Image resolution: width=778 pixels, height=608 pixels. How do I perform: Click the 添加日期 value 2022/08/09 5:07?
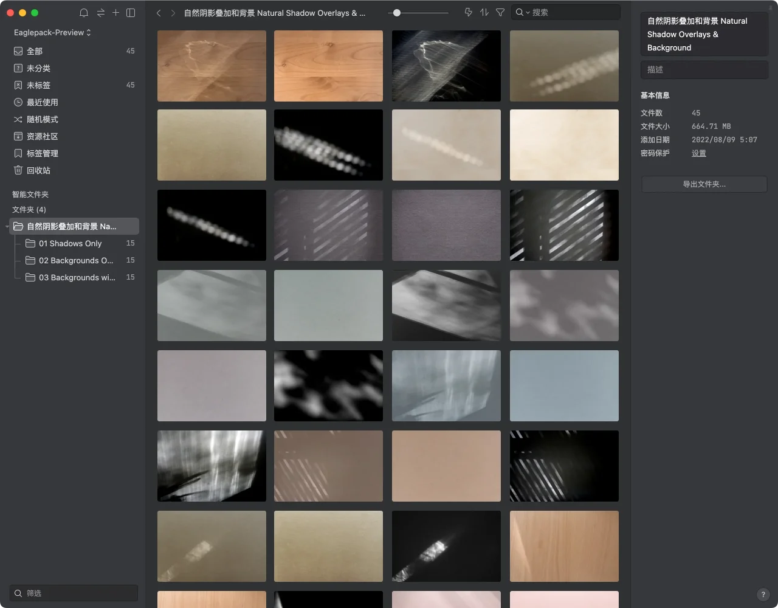click(x=725, y=140)
